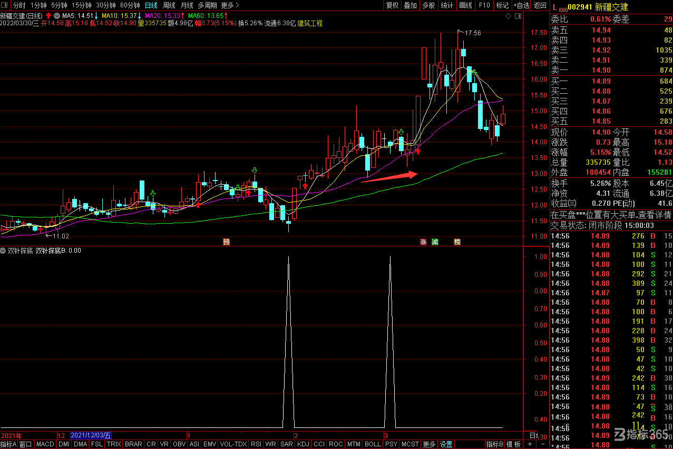Open the round dropdown arrow before MA5
The height and width of the screenshot is (449, 673).
tap(57, 16)
